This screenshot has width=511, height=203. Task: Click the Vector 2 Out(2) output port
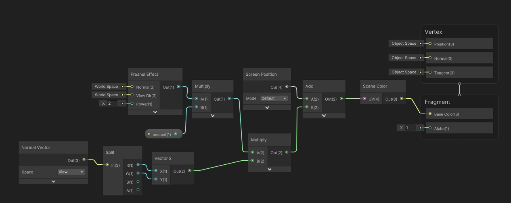pos(190,171)
